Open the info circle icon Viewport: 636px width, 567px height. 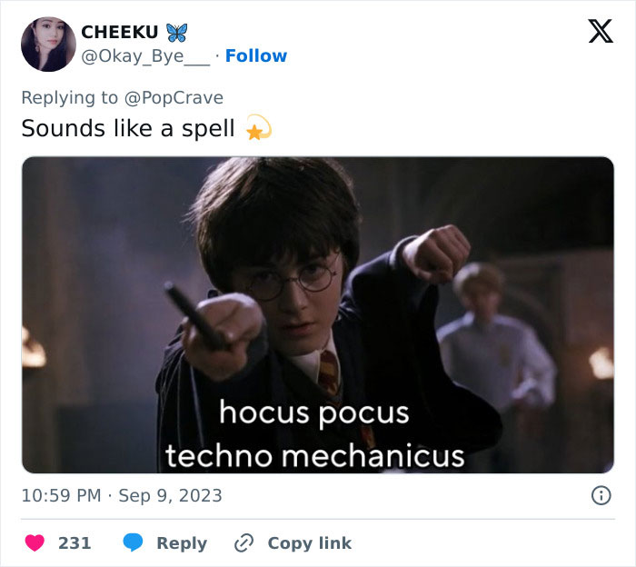(601, 495)
